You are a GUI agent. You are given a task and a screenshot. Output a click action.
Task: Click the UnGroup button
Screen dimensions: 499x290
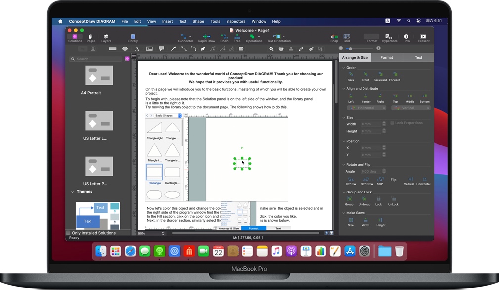click(x=364, y=200)
